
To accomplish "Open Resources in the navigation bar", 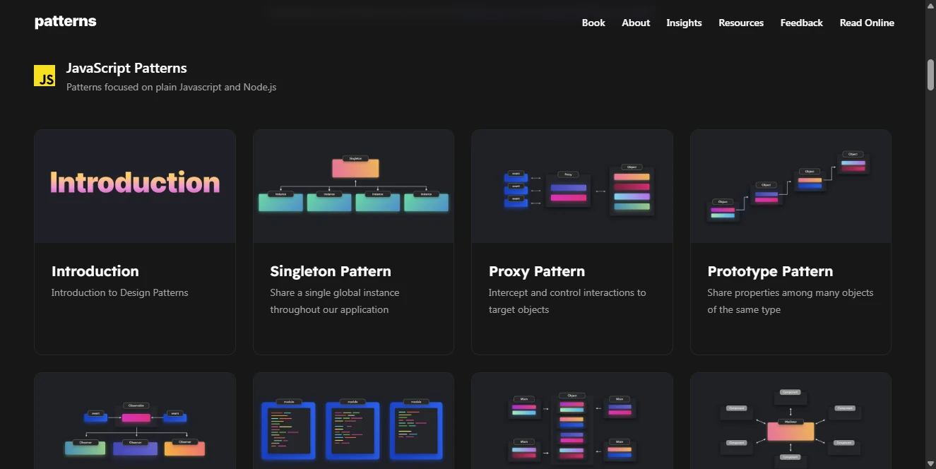I will pos(741,23).
